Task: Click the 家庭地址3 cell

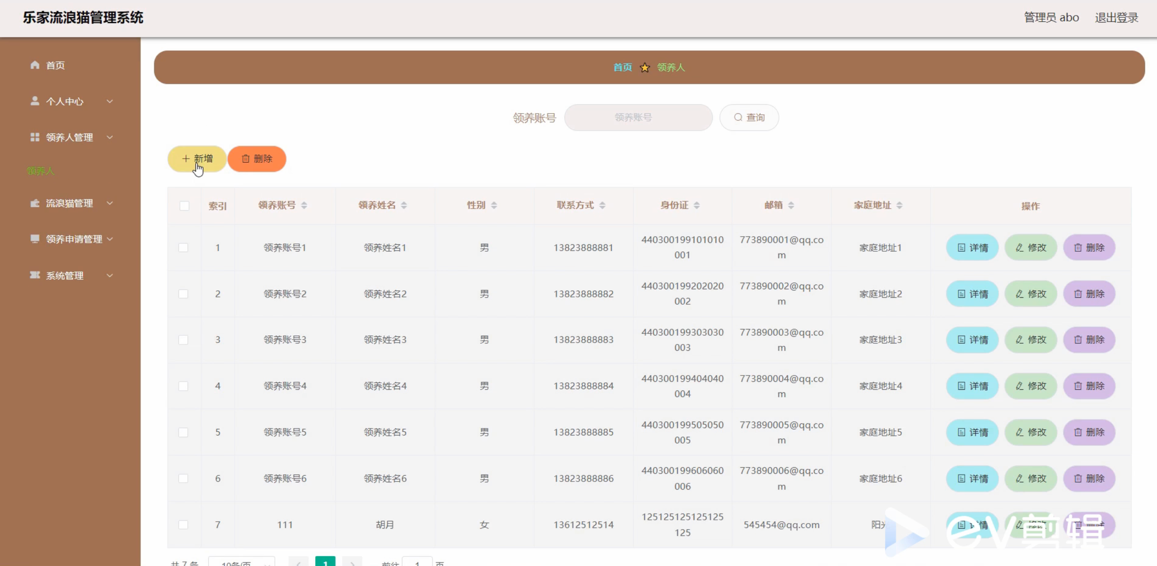Action: tap(880, 340)
